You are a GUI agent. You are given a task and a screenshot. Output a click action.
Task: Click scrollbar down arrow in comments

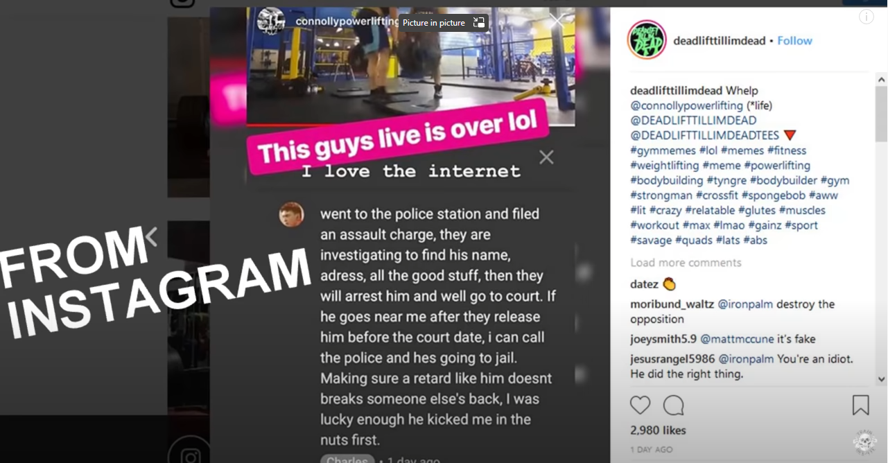(881, 379)
